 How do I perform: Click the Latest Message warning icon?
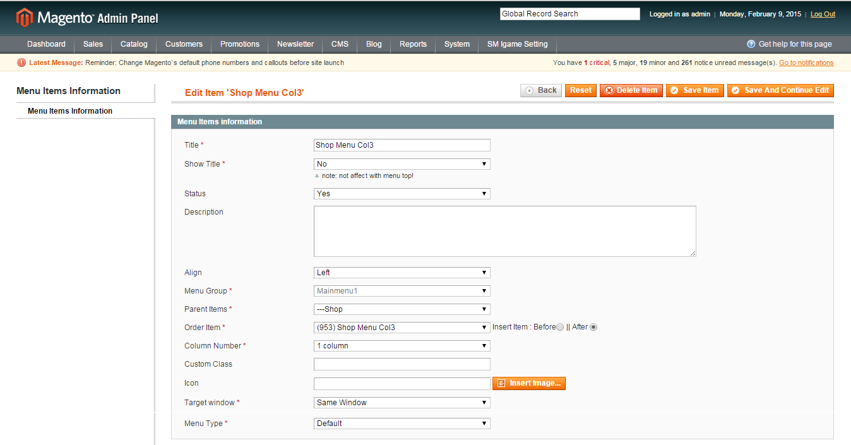[x=21, y=62]
